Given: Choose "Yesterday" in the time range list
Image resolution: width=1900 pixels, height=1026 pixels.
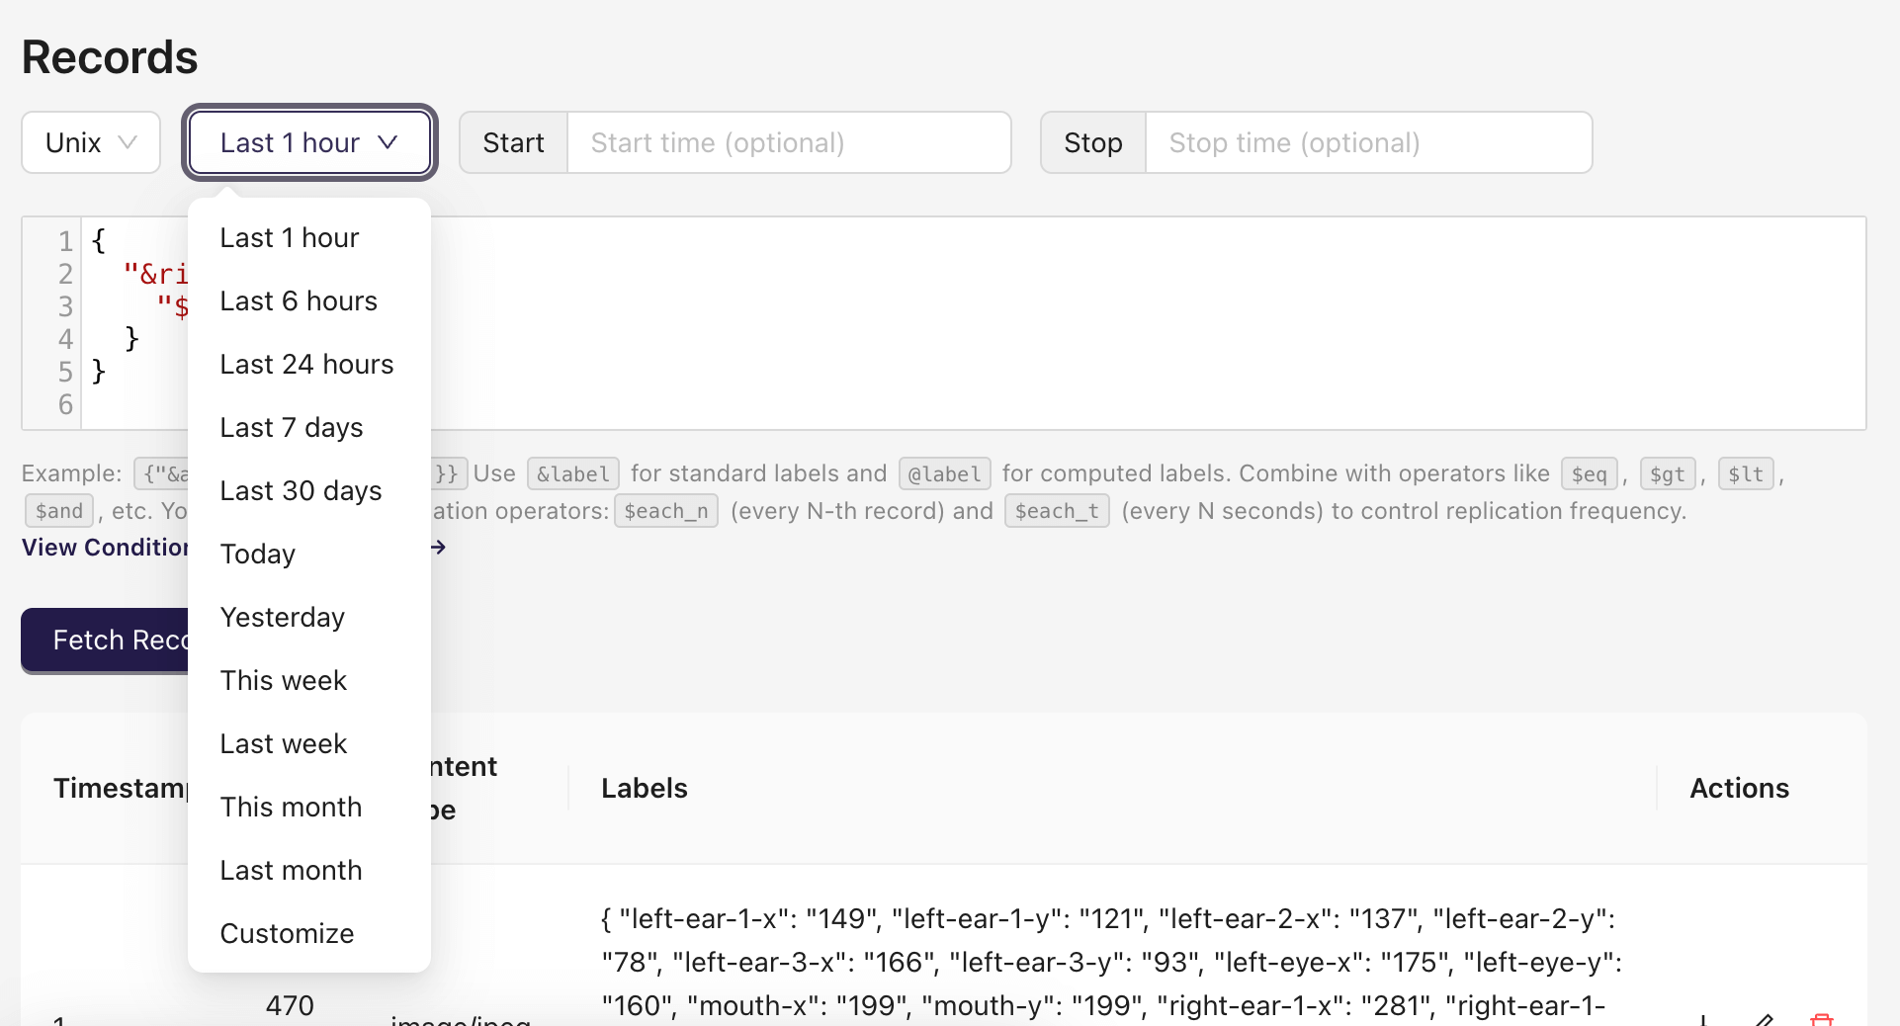Looking at the screenshot, I should [282, 617].
